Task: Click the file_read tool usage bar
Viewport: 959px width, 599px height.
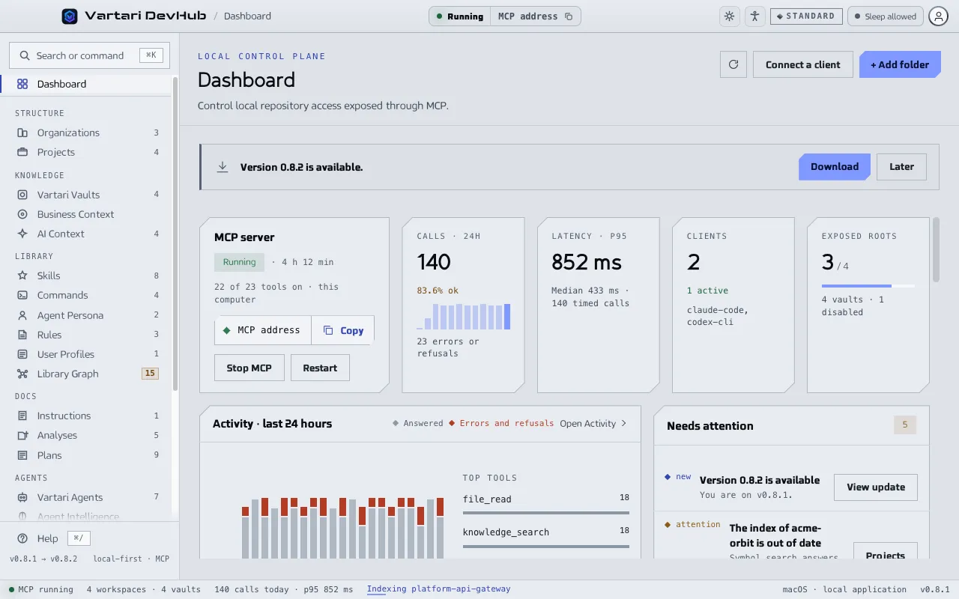Action: point(546,513)
